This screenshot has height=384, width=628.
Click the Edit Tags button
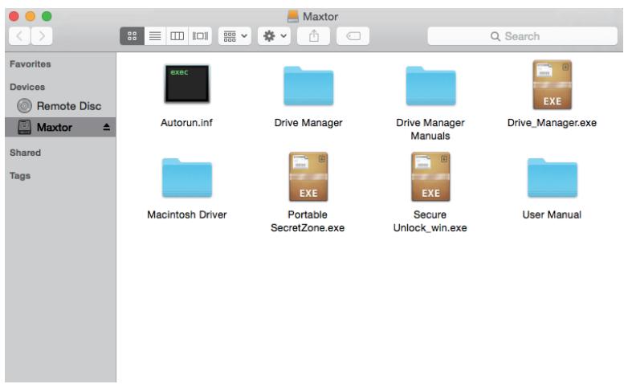click(353, 36)
